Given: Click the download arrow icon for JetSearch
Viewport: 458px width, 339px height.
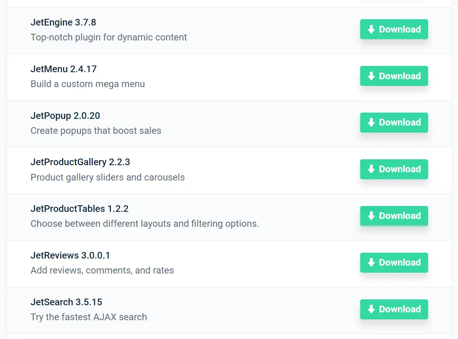Looking at the screenshot, I should pyautogui.click(x=371, y=309).
